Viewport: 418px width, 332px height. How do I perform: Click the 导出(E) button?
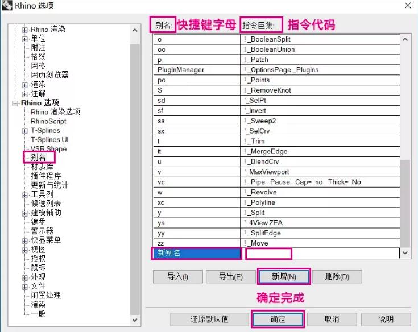pos(230,277)
